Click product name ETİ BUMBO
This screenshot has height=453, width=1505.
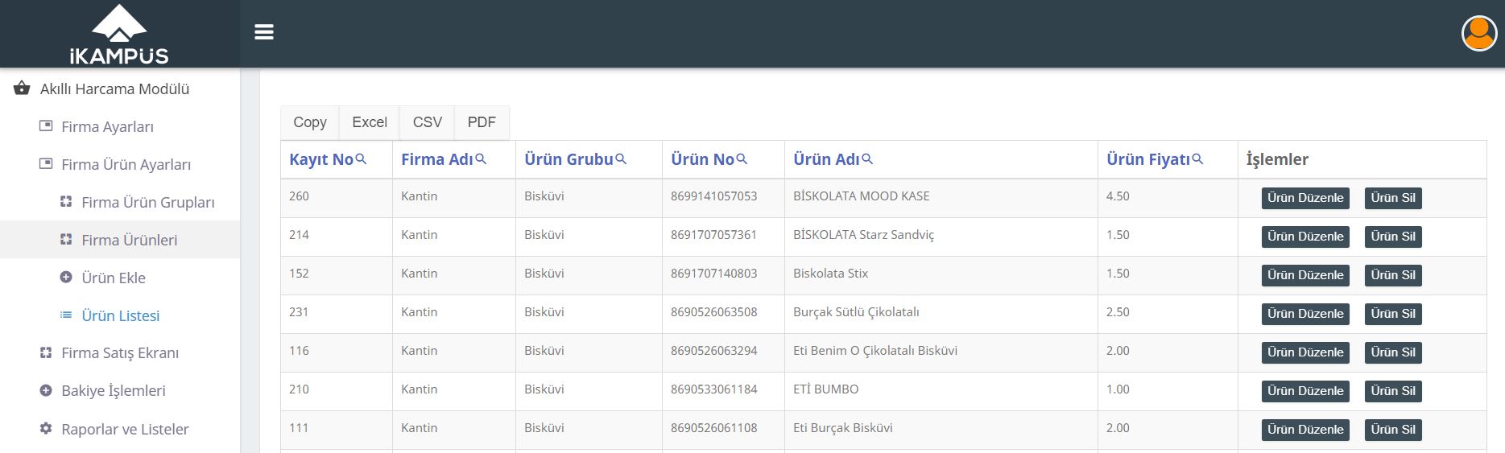tap(825, 389)
